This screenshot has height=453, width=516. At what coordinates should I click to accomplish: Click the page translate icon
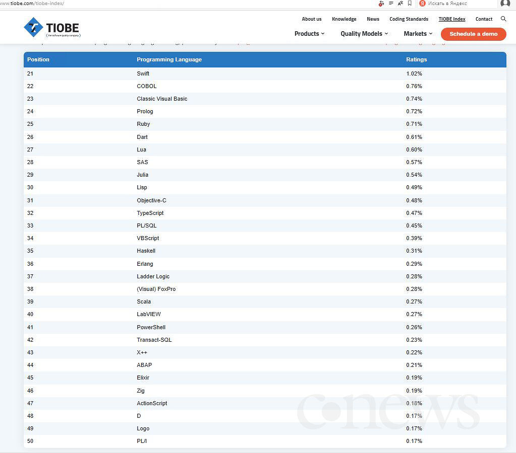pyautogui.click(x=400, y=4)
